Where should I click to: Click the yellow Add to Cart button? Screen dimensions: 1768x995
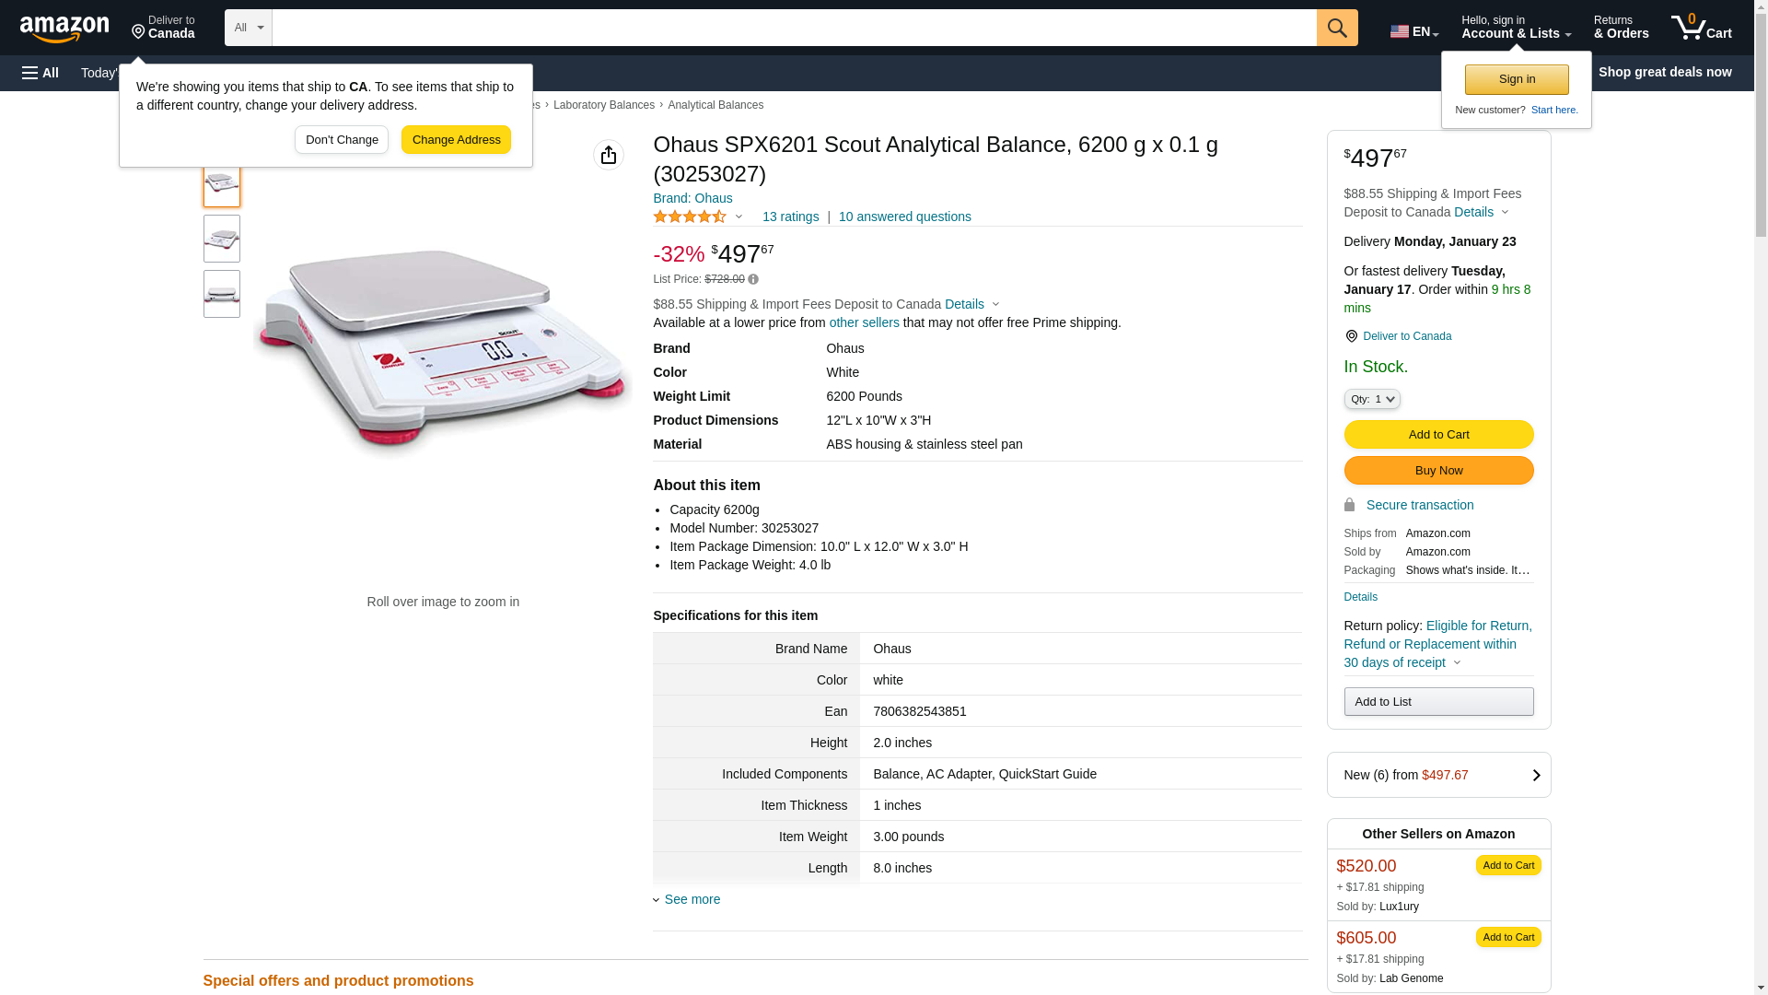[x=1438, y=434]
